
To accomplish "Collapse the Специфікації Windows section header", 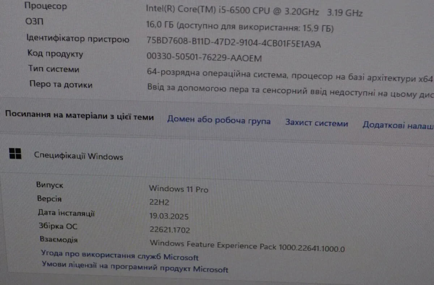I will point(217,156).
